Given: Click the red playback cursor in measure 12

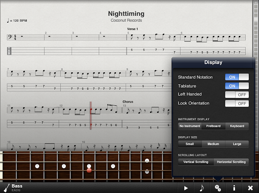Looking at the screenshot, I should tap(91, 115).
